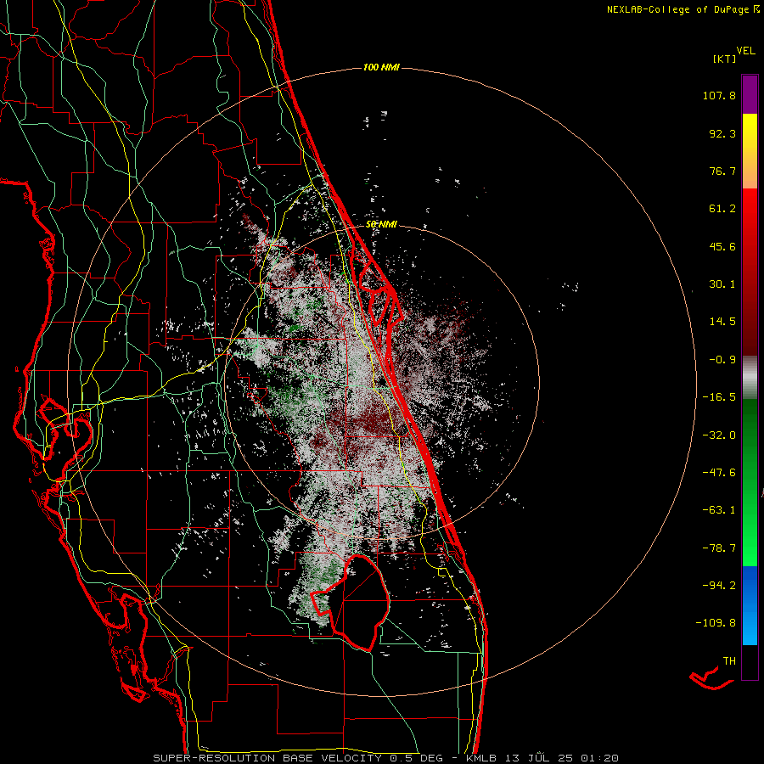The width and height of the screenshot is (764, 764).
Task: Click the -16.5 velocity scale value
Action: click(719, 397)
